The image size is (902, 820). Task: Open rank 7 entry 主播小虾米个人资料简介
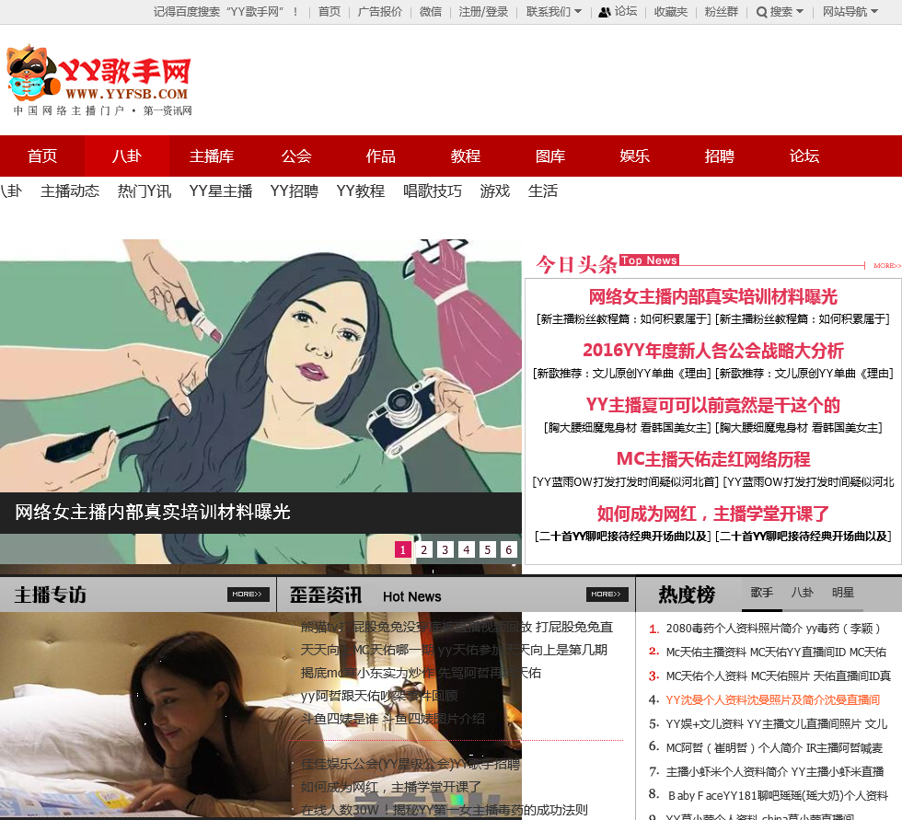point(775,772)
